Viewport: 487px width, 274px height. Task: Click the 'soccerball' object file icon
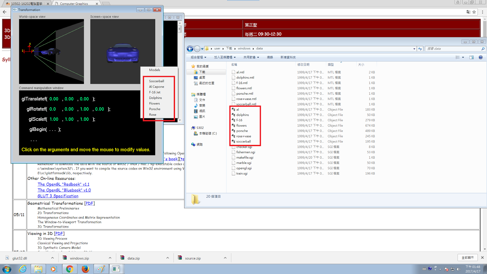233,141
